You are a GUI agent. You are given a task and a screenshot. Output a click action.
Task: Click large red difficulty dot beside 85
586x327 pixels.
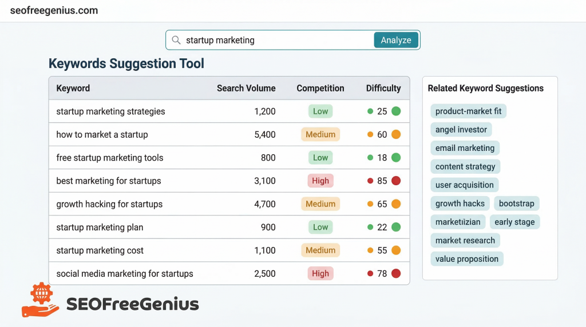click(396, 181)
